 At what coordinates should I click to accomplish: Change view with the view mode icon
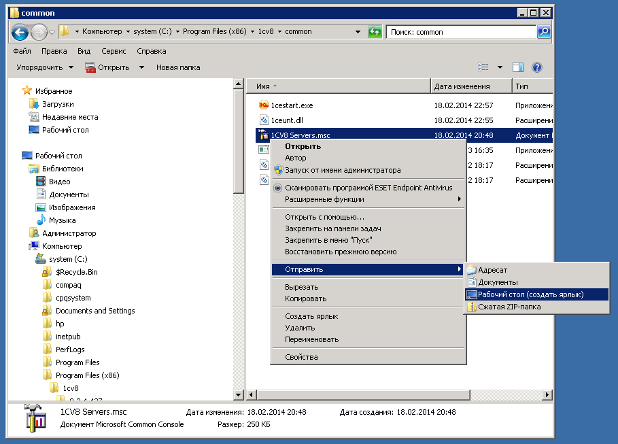(483, 67)
